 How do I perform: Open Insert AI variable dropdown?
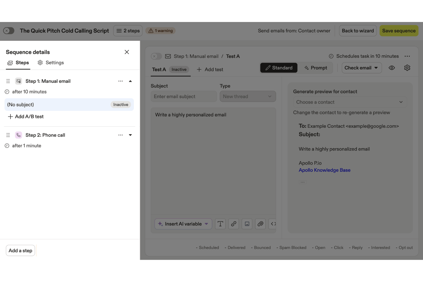click(183, 224)
